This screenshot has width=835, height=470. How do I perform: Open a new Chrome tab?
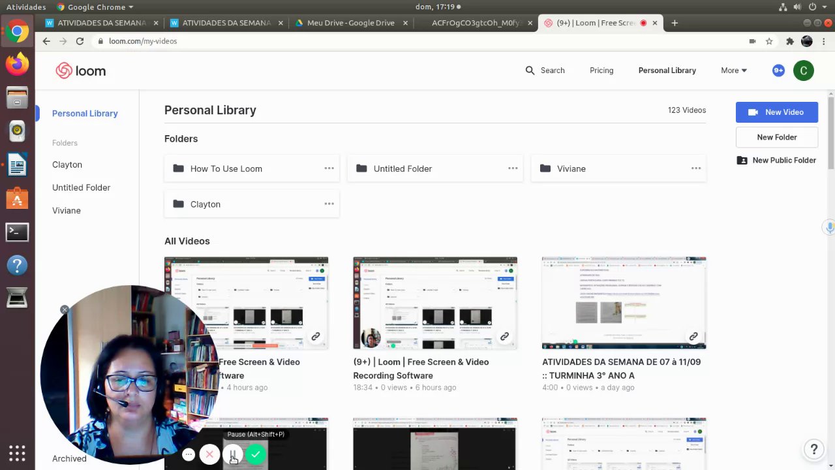(x=675, y=23)
